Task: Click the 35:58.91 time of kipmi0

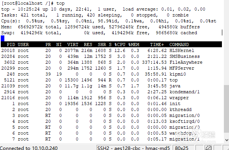Action: click(156, 74)
